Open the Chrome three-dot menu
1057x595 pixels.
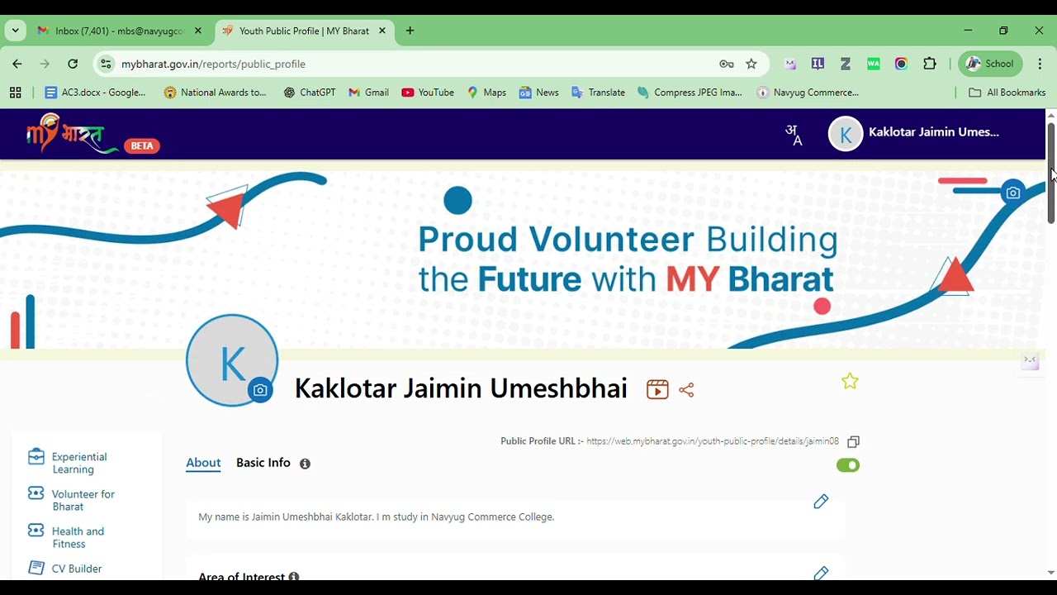(x=1040, y=64)
